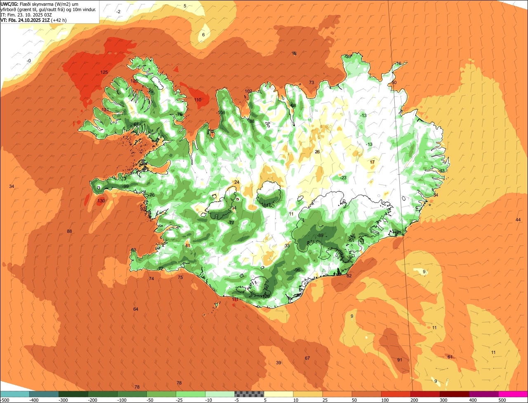Click the light green legend segment between -25 and -10
The width and height of the screenshot is (528, 403).
[x=191, y=394]
